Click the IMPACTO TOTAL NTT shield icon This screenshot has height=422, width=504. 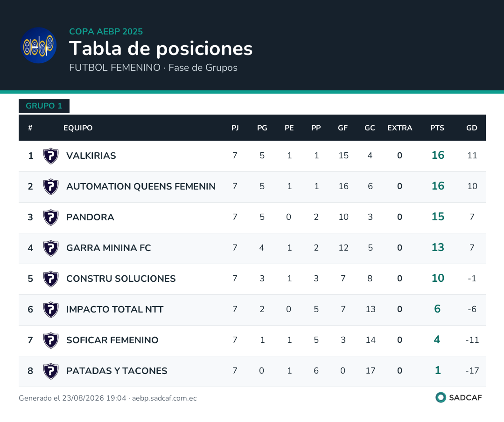click(x=51, y=310)
